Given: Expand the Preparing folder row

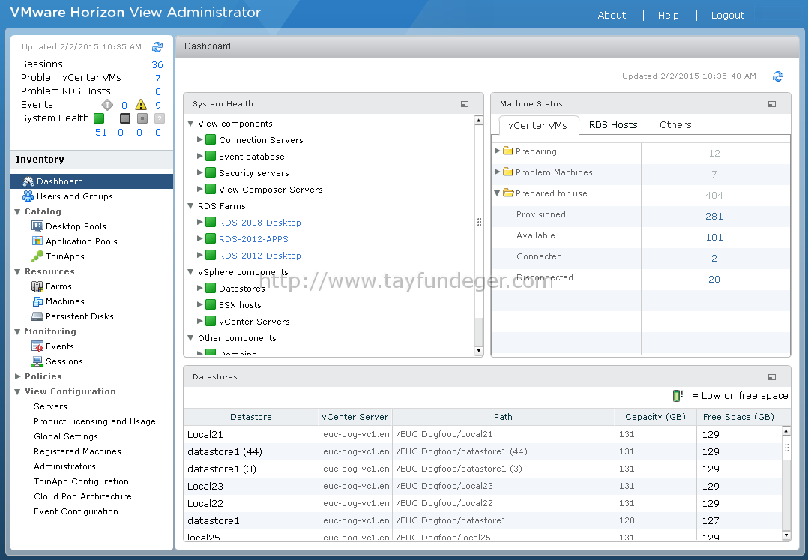Looking at the screenshot, I should click(497, 151).
